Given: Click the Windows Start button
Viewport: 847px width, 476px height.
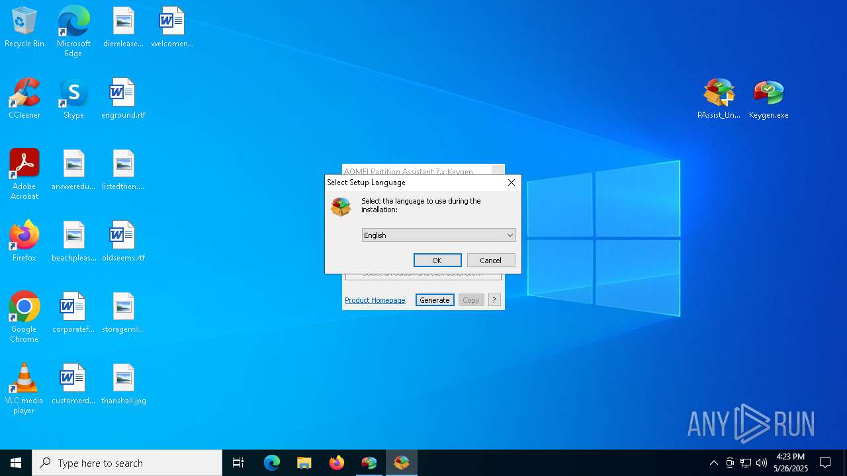Looking at the screenshot, I should pos(16,463).
